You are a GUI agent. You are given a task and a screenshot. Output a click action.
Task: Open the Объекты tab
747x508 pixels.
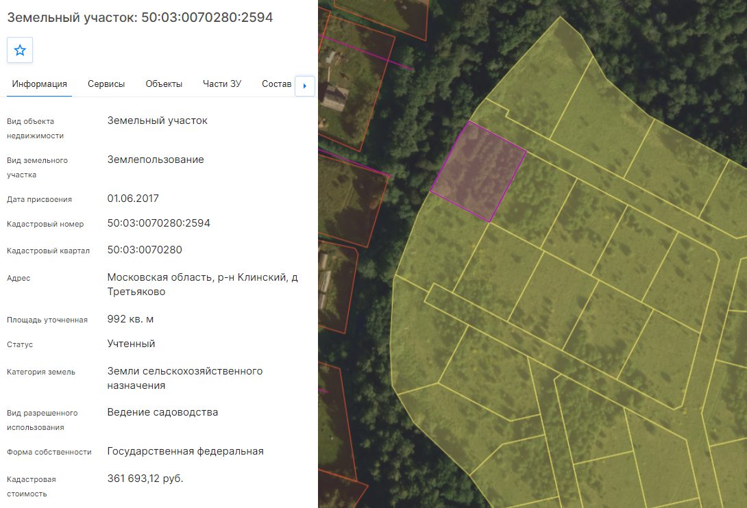coord(164,84)
